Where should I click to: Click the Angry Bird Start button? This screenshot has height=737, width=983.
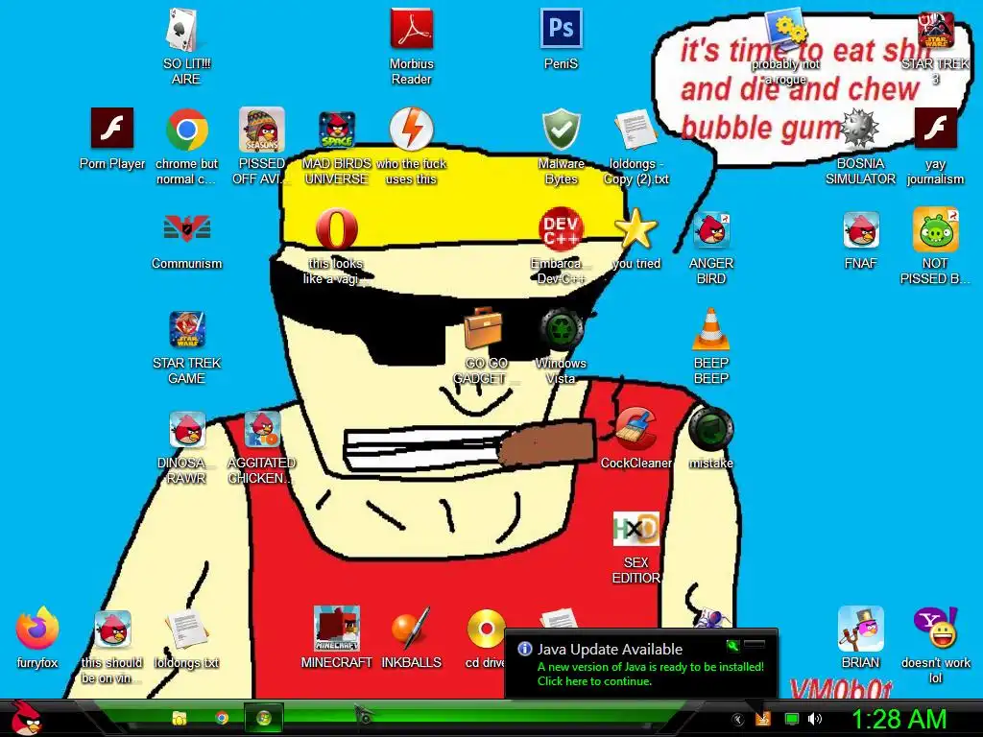(x=25, y=718)
